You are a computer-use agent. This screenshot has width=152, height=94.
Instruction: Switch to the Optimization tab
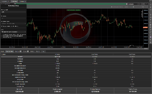point(23,1)
